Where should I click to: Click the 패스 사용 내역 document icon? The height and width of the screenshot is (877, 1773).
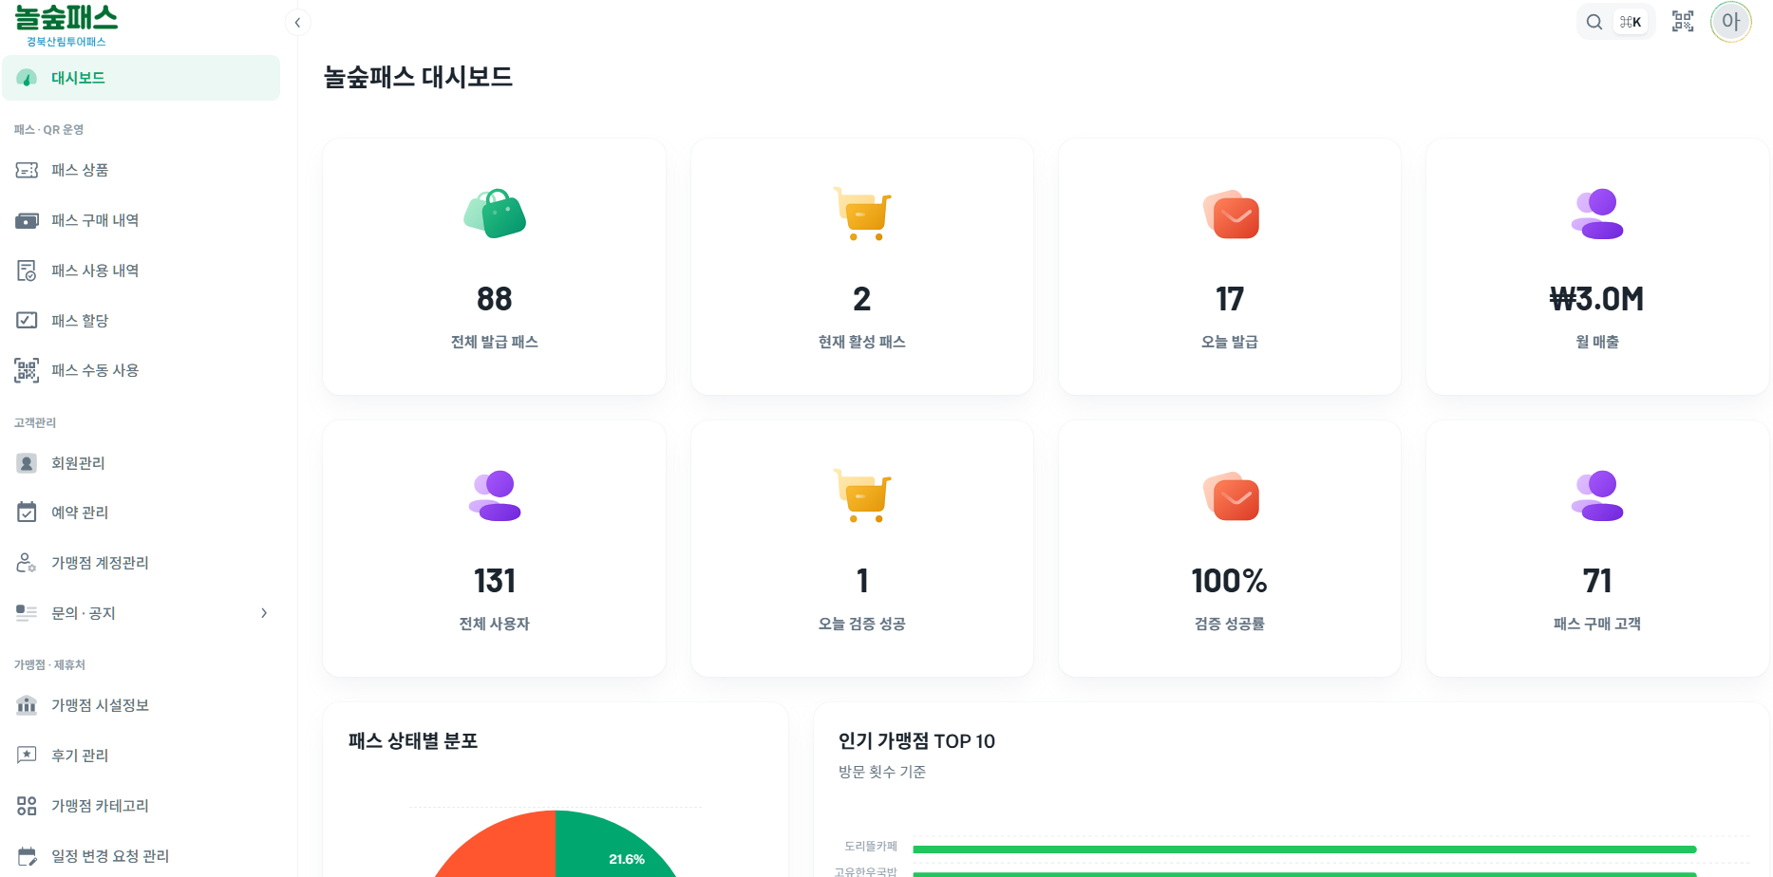coord(27,271)
